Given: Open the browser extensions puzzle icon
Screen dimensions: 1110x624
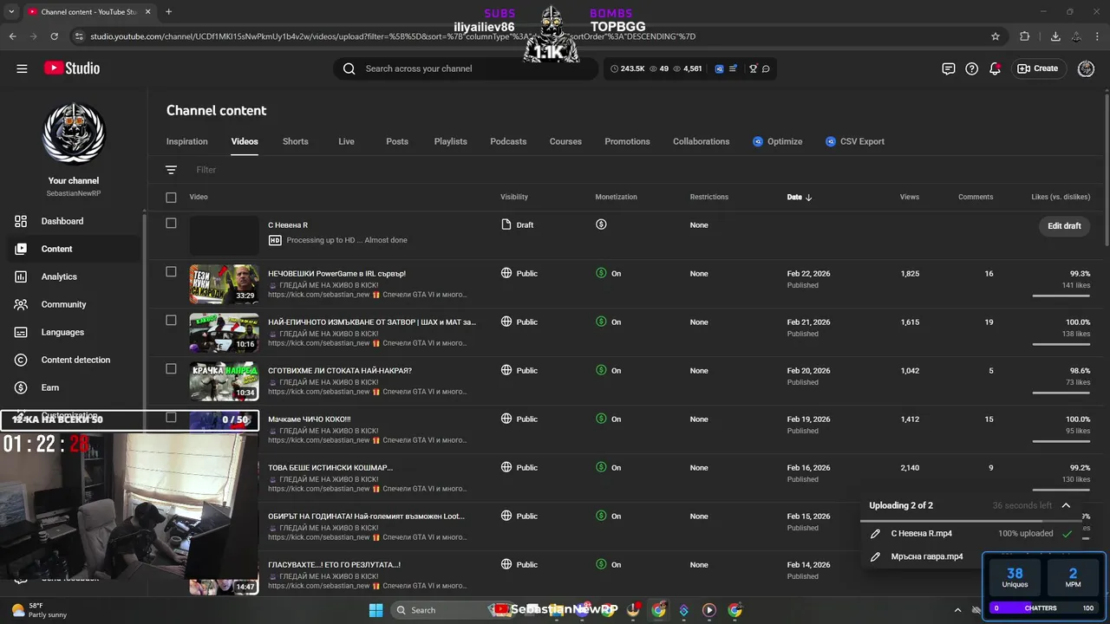Looking at the screenshot, I should tap(1025, 36).
